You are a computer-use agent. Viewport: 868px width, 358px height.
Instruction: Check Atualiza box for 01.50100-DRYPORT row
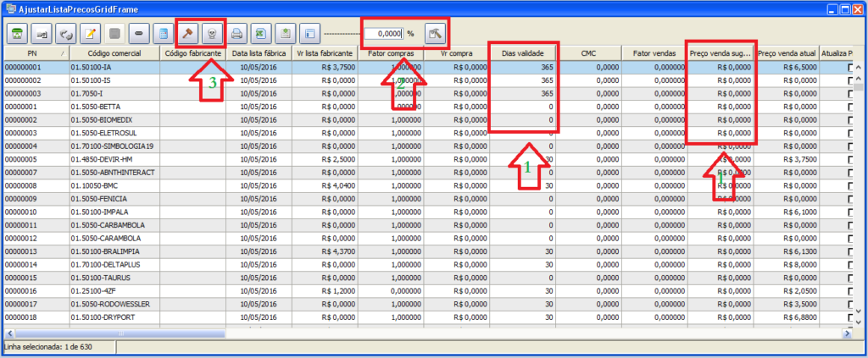point(853,317)
